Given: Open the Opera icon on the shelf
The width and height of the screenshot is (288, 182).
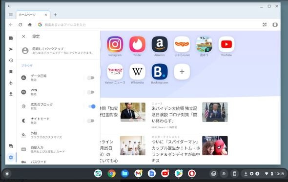Looking at the screenshot, I should (x=192, y=174).
